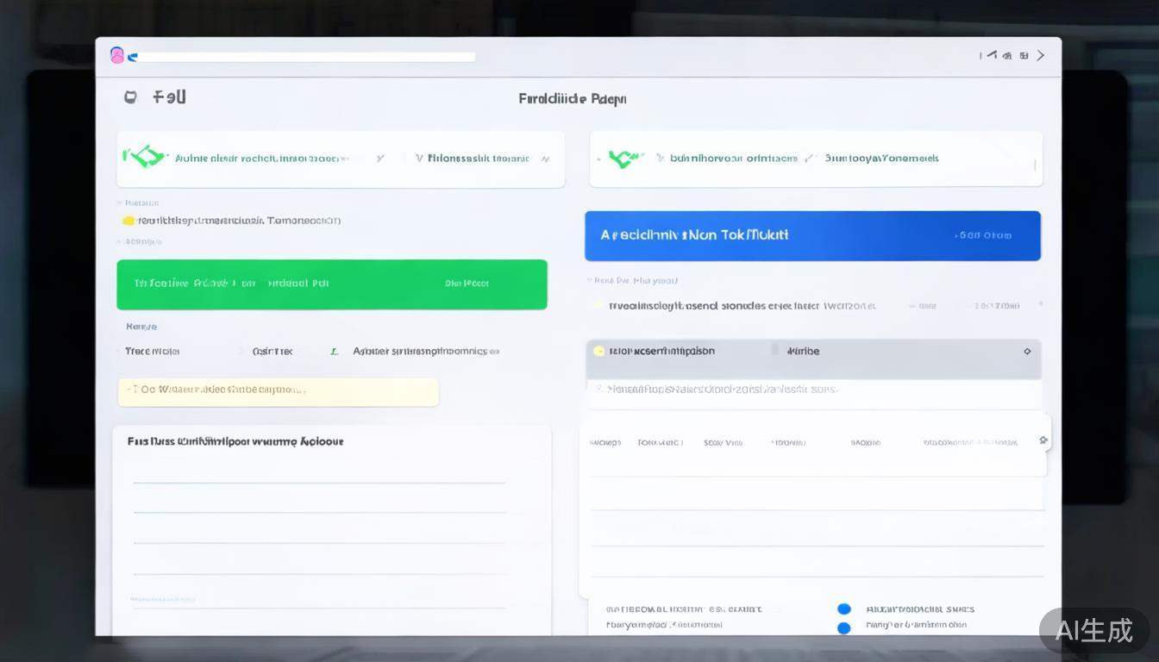Click the green logo icon in the right card
1159x662 pixels.
coord(625,159)
